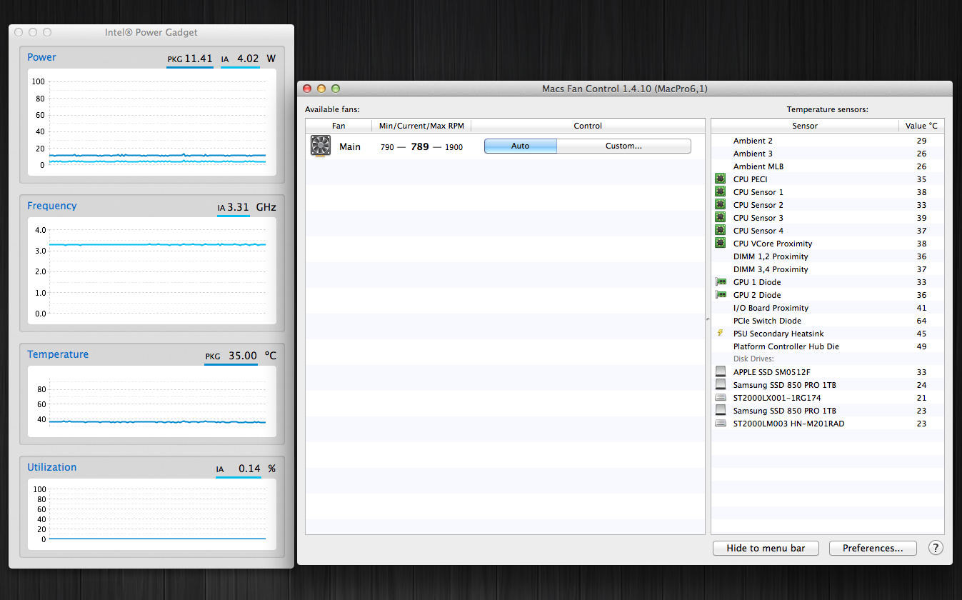Click the Min/Current/Max RPM column header

click(x=421, y=126)
